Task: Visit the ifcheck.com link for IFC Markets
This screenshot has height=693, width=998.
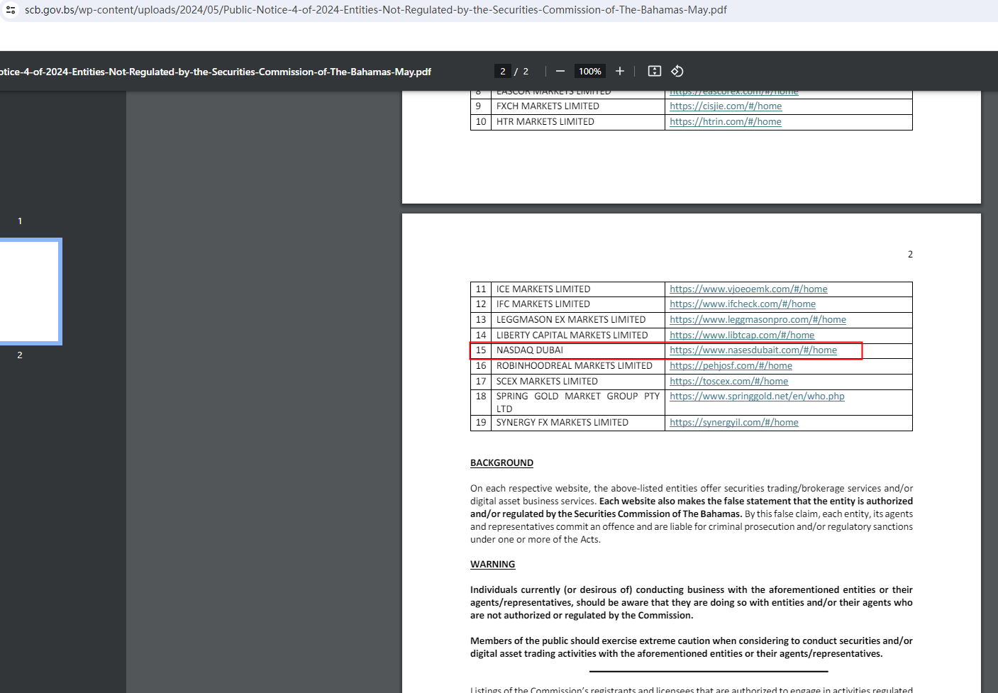Action: (742, 304)
